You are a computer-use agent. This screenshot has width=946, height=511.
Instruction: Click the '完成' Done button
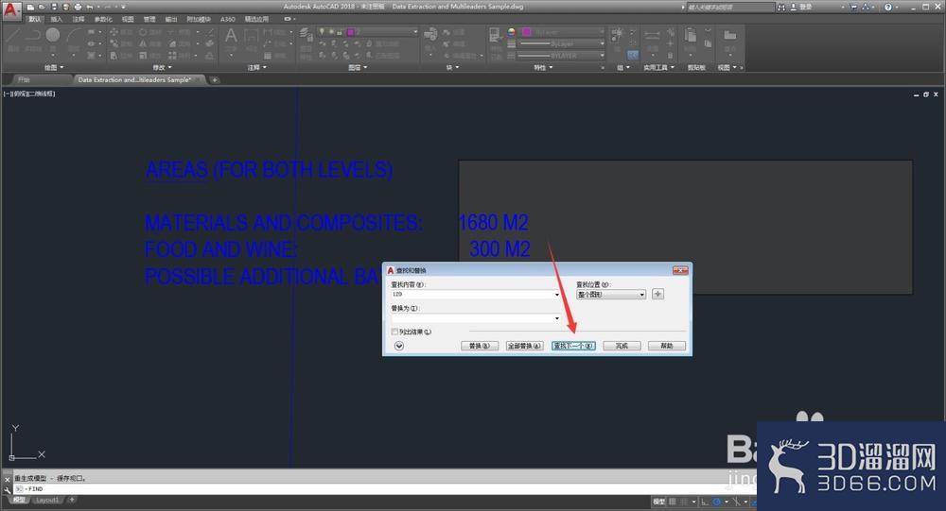(622, 346)
